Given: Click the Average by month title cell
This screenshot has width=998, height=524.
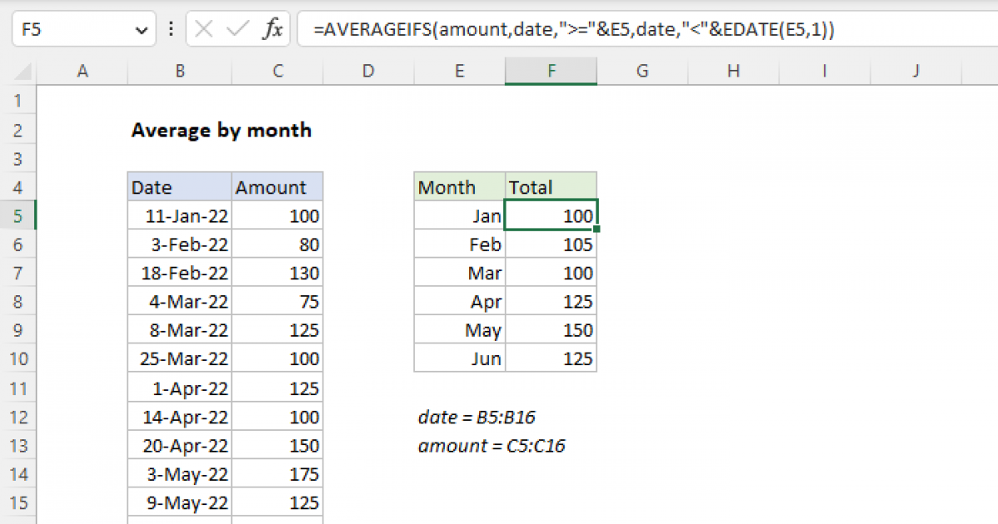Looking at the screenshot, I should coord(221,131).
